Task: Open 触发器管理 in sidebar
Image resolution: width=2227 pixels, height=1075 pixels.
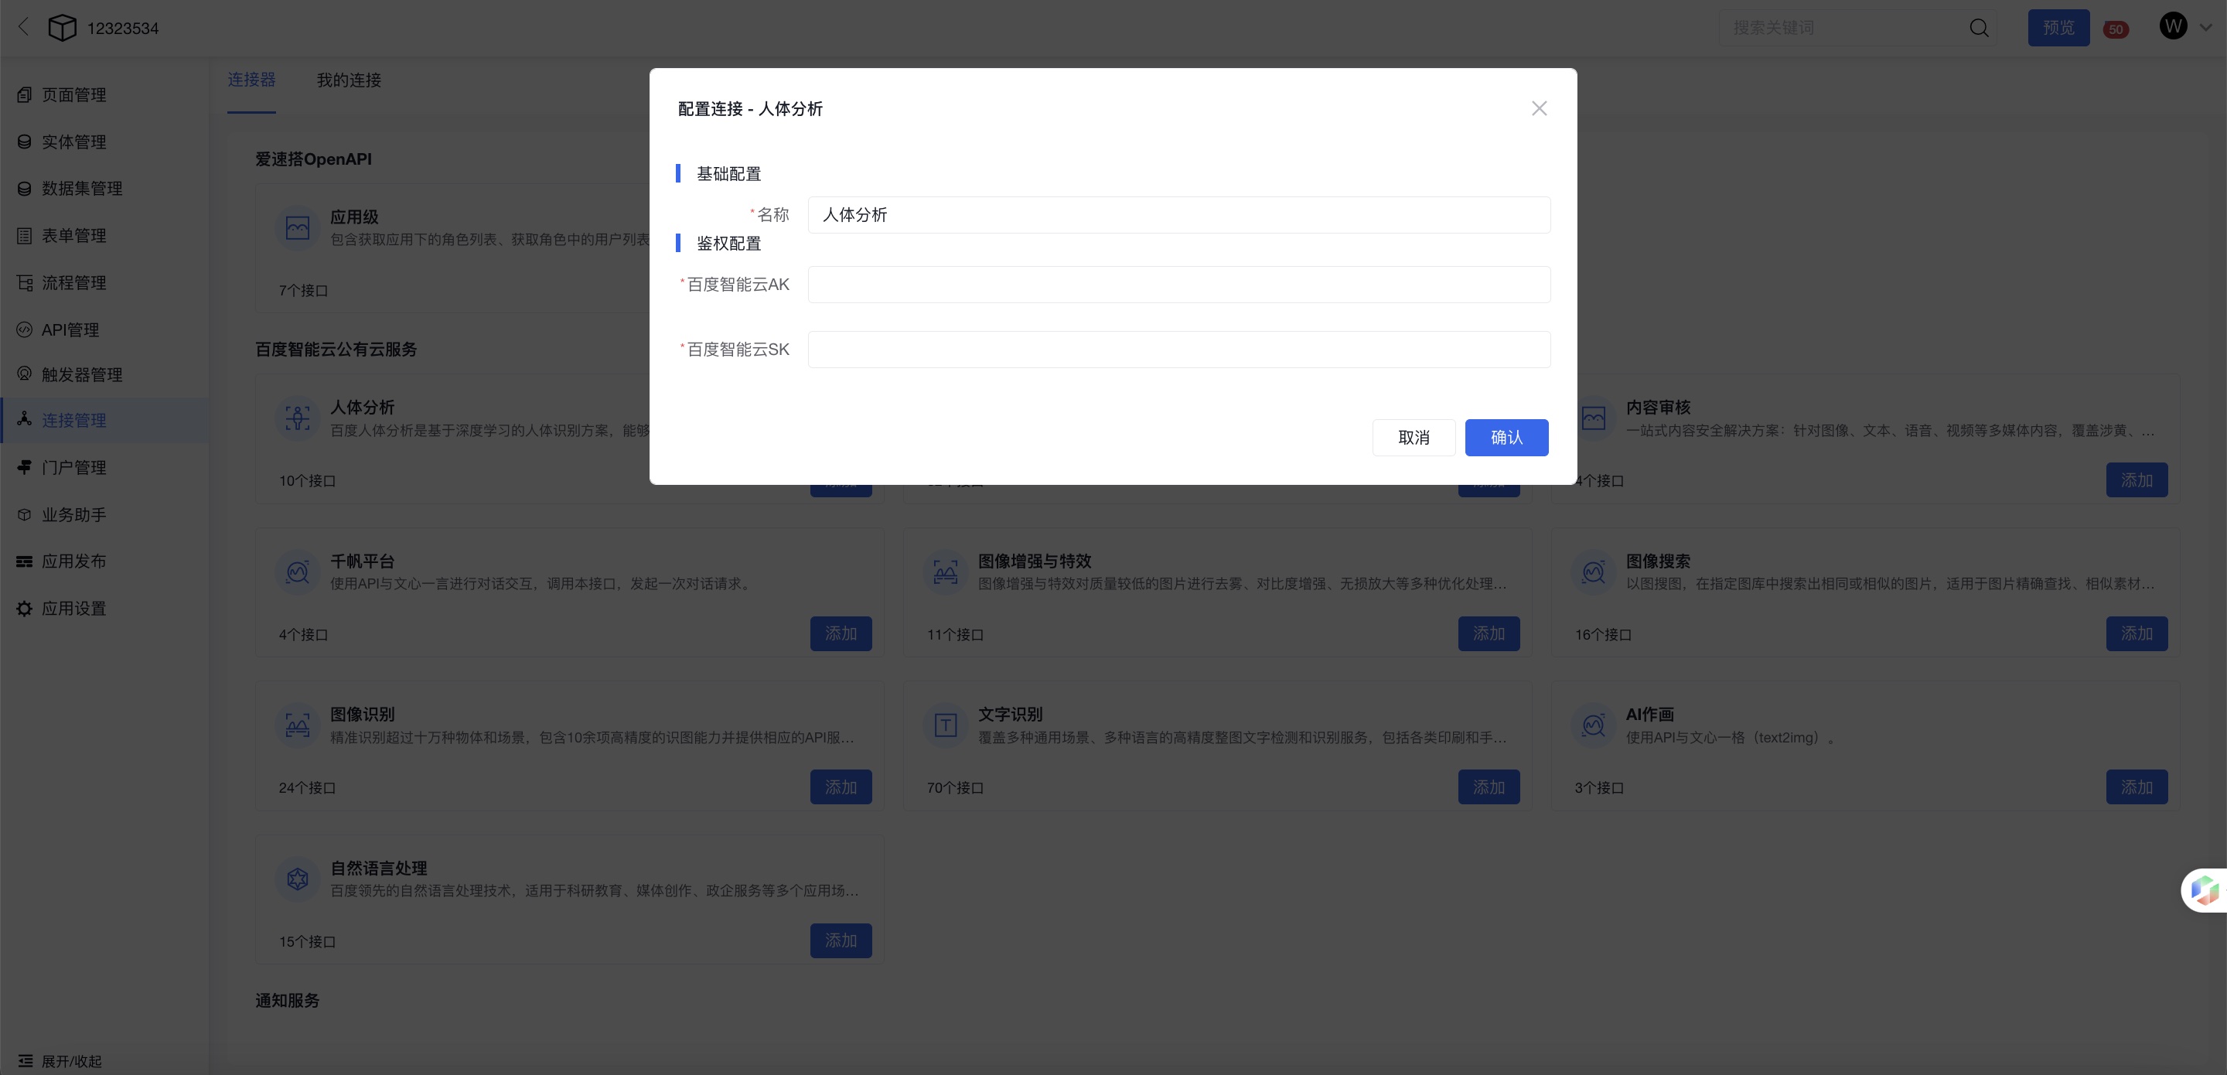Action: coord(81,374)
